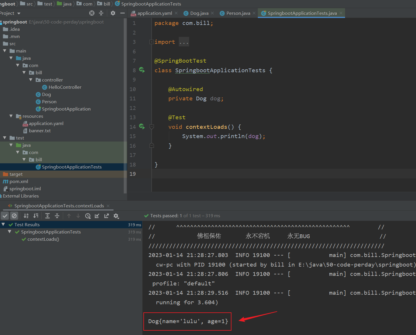Switch to the Dog.java tab
Image resolution: width=416 pixels, height=335 pixels.
pyautogui.click(x=199, y=13)
